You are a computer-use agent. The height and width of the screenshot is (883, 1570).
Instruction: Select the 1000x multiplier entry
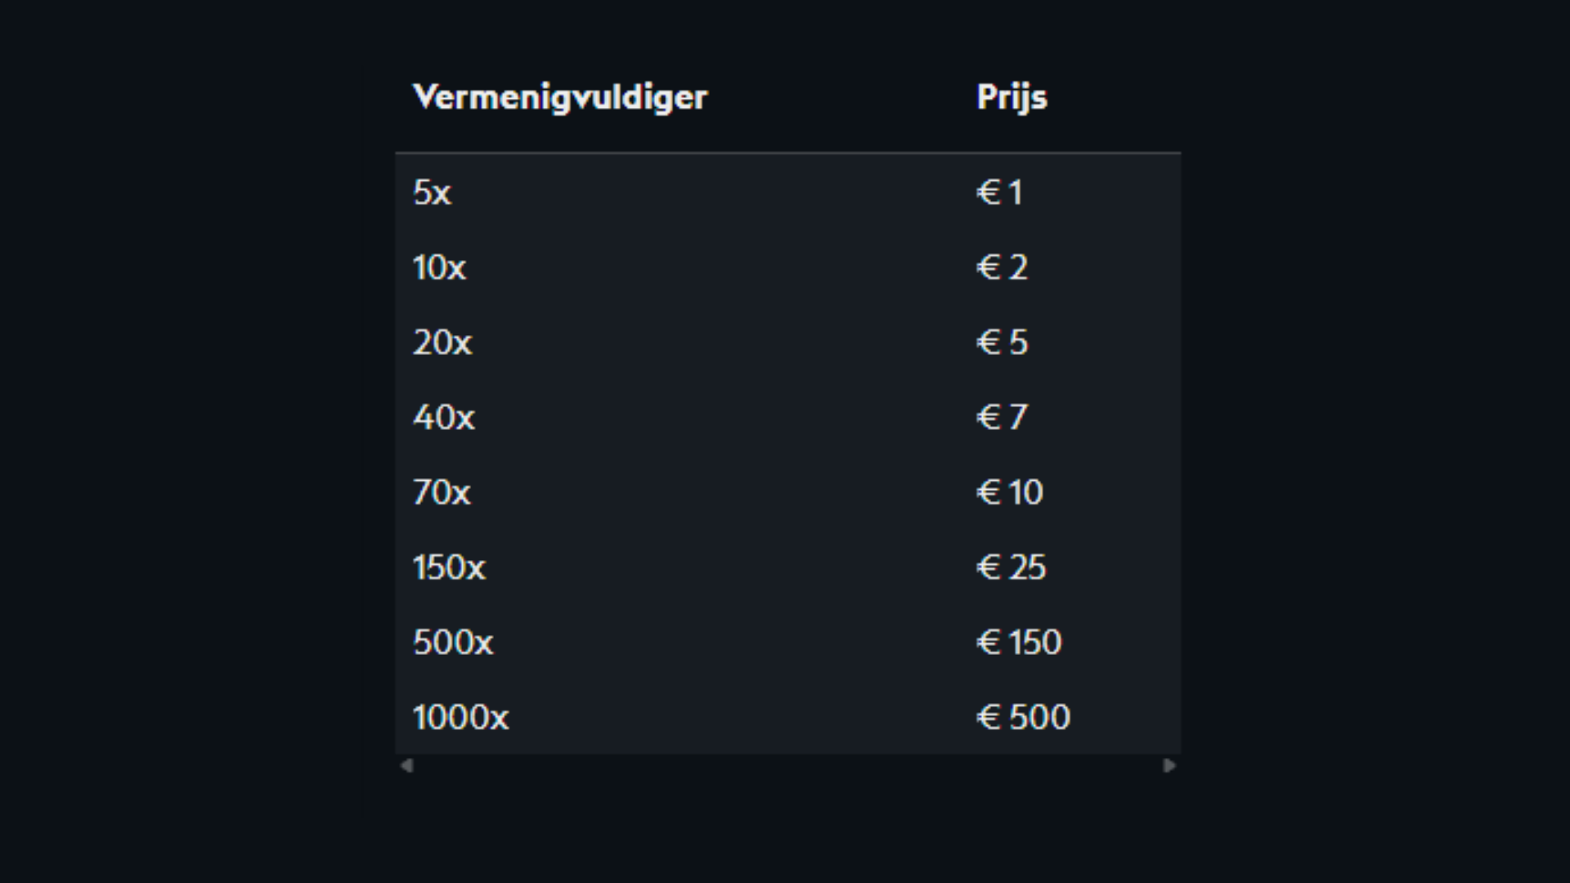[460, 717]
